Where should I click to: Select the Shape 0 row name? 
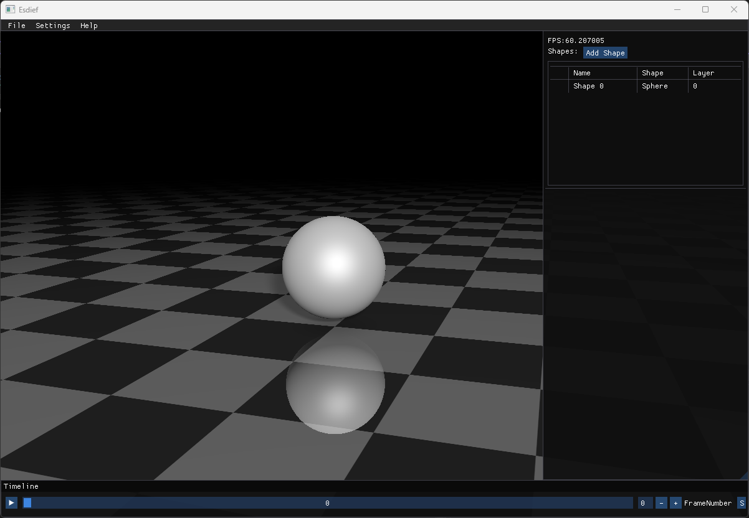point(588,87)
